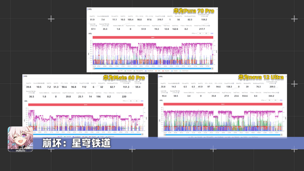Open the DropFPS help icon in Pura 70 Pro panel
The height and width of the screenshot is (171, 304).
tap(164, 16)
